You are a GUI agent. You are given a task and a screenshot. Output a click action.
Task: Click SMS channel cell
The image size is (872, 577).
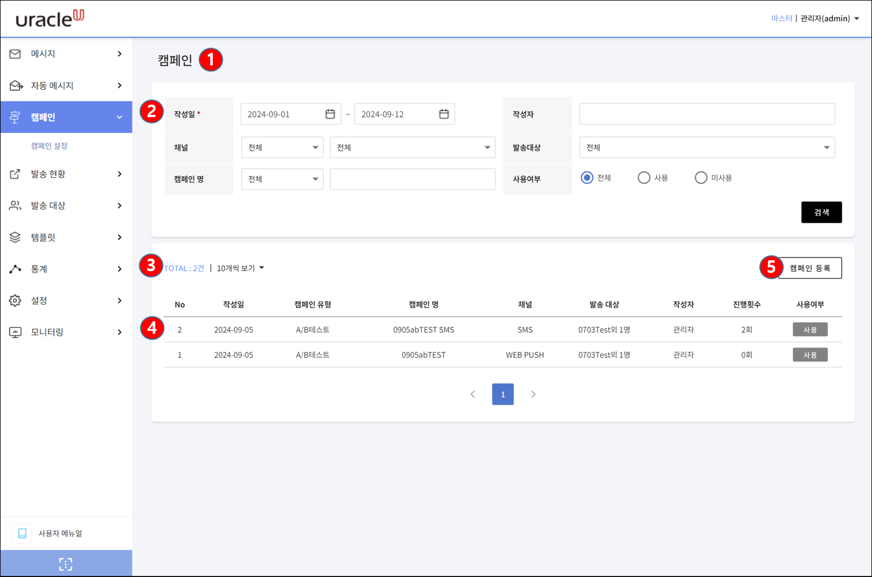coord(525,330)
